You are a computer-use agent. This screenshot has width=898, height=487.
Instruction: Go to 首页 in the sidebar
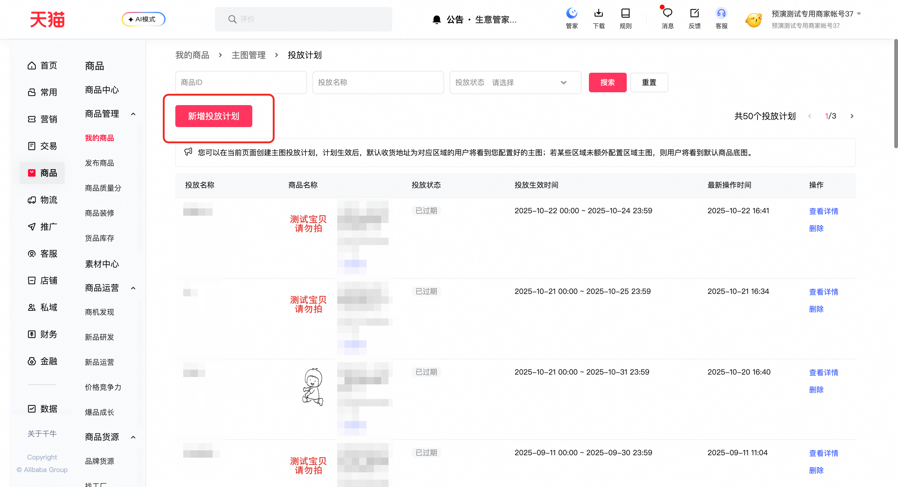(x=42, y=66)
